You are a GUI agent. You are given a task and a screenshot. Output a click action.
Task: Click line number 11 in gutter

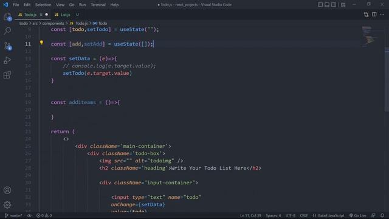coord(28,44)
